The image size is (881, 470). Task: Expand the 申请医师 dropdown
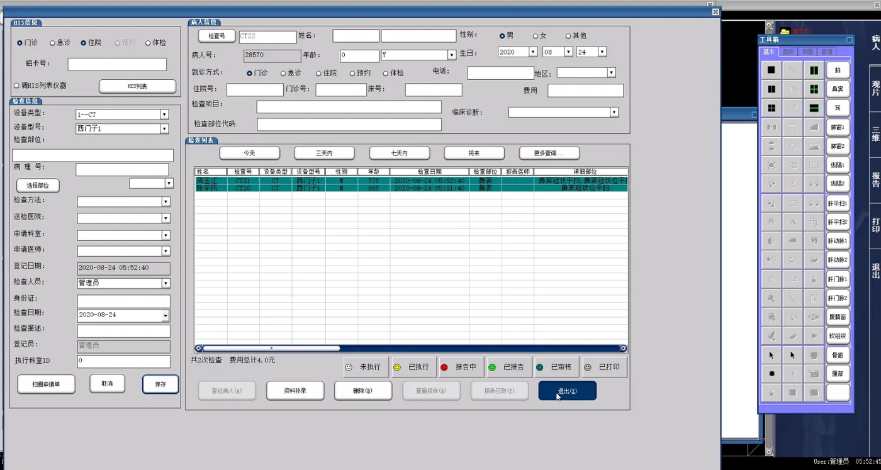click(x=166, y=251)
